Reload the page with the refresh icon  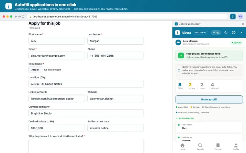(23, 16)
